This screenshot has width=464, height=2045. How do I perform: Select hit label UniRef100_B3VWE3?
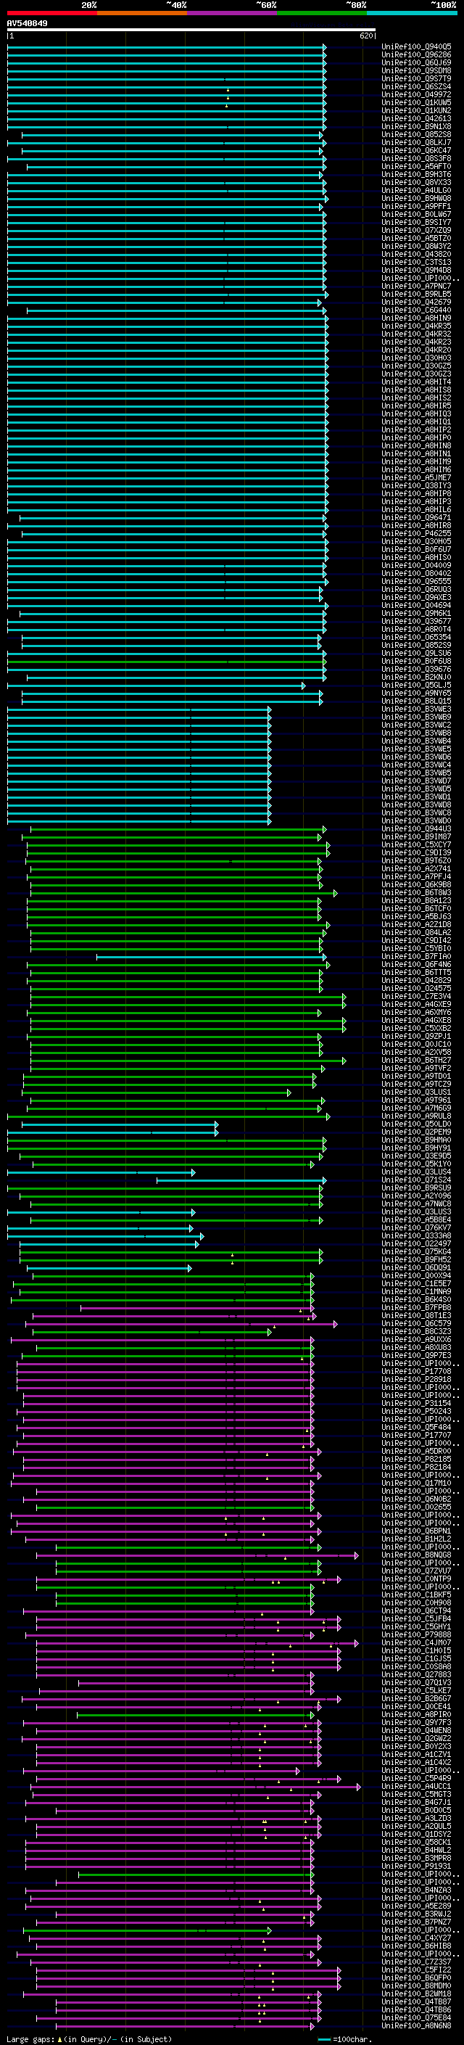(416, 709)
